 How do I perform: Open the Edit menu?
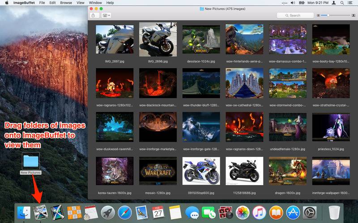tap(52, 3)
